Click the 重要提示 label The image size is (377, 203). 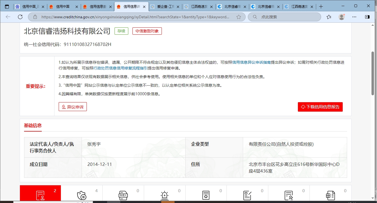pos(36,86)
